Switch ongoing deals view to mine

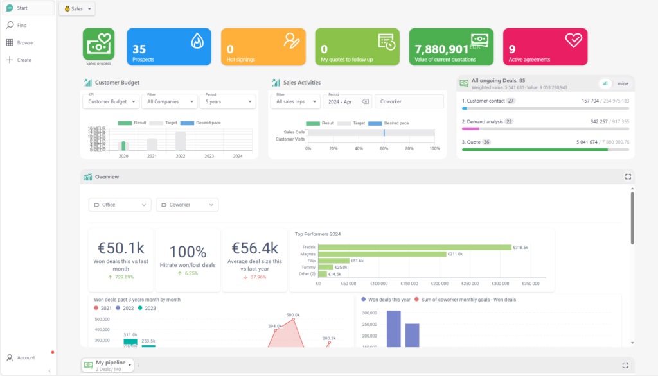pos(621,83)
